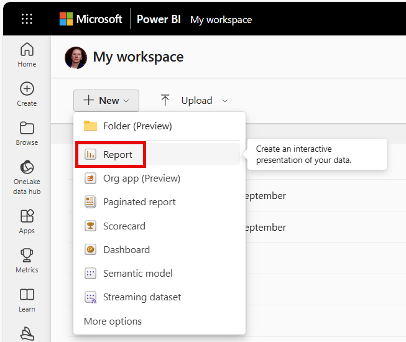Open OneLake data hub
This screenshot has height=342, width=406.
(27, 177)
